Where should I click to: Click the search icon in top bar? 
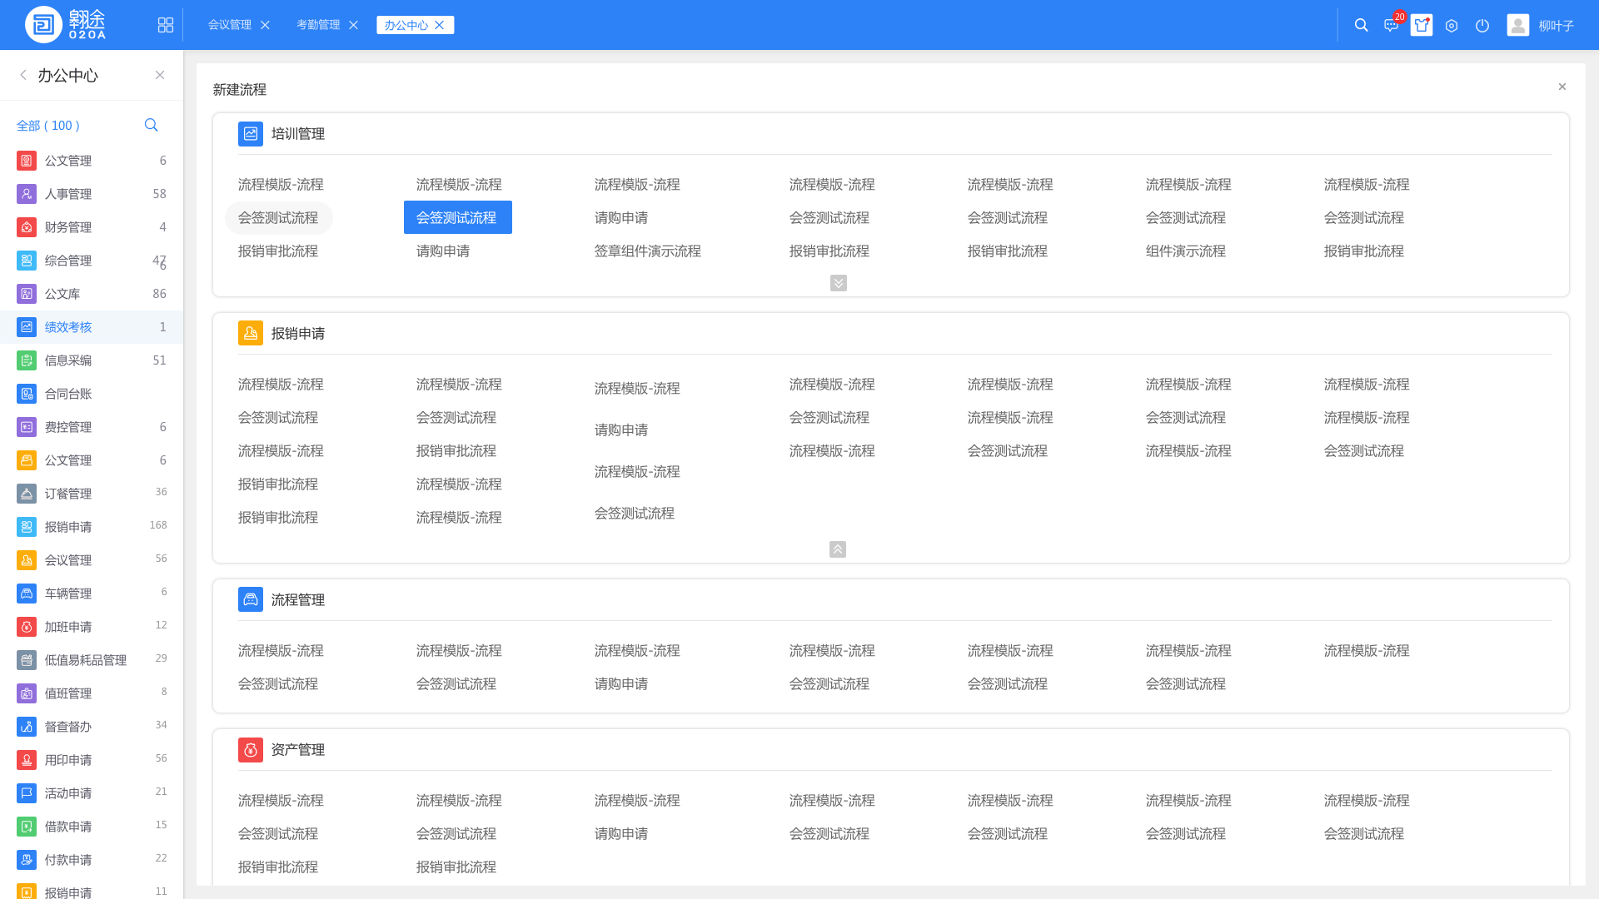click(x=1361, y=25)
